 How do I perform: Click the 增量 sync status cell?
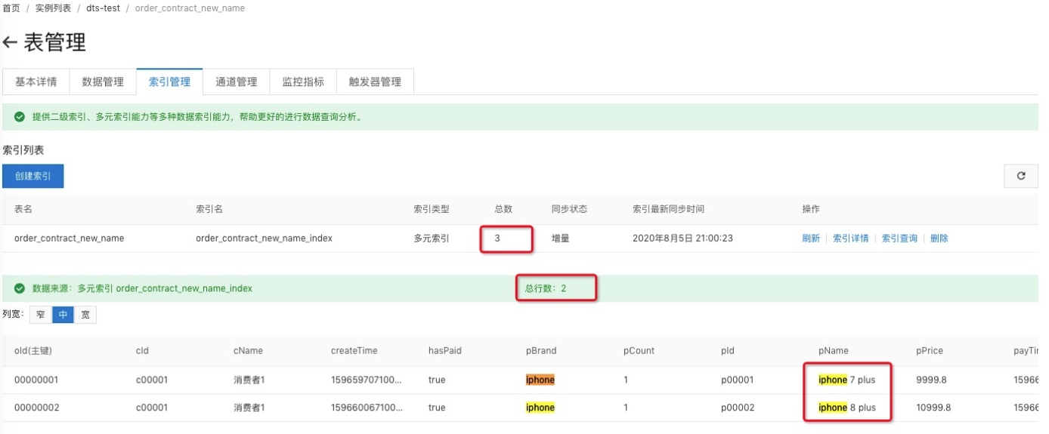click(x=561, y=239)
